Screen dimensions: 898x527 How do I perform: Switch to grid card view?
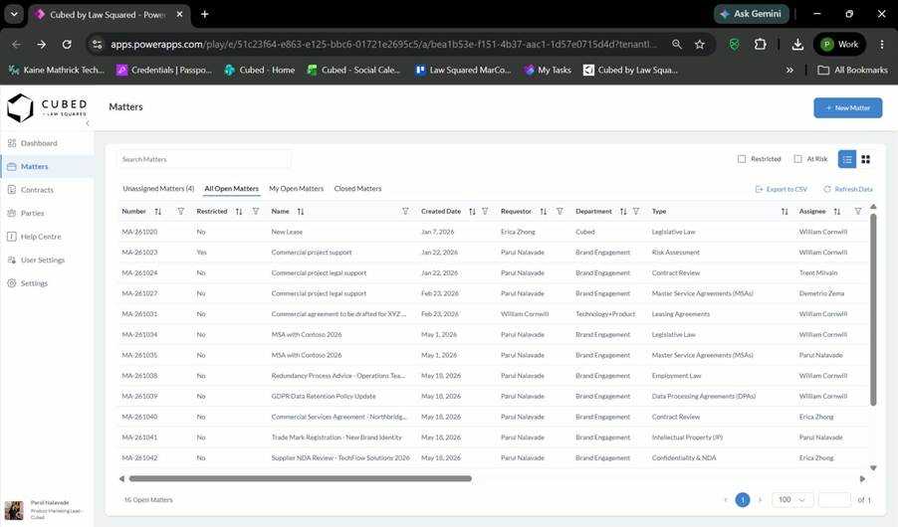tap(866, 159)
